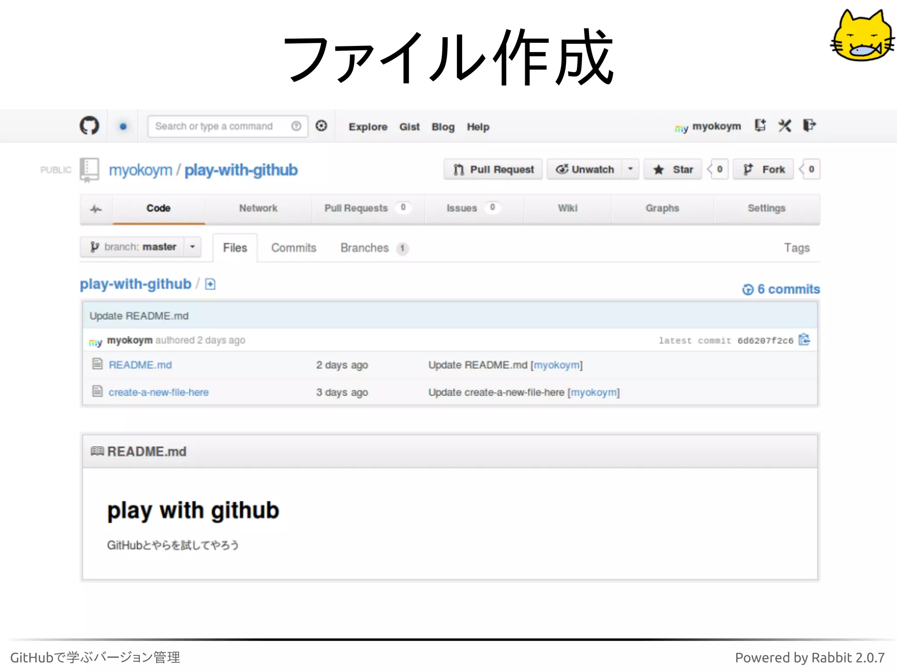Image resolution: width=897 pixels, height=672 pixels.
Task: Open Explore in the top navigation
Action: (368, 127)
